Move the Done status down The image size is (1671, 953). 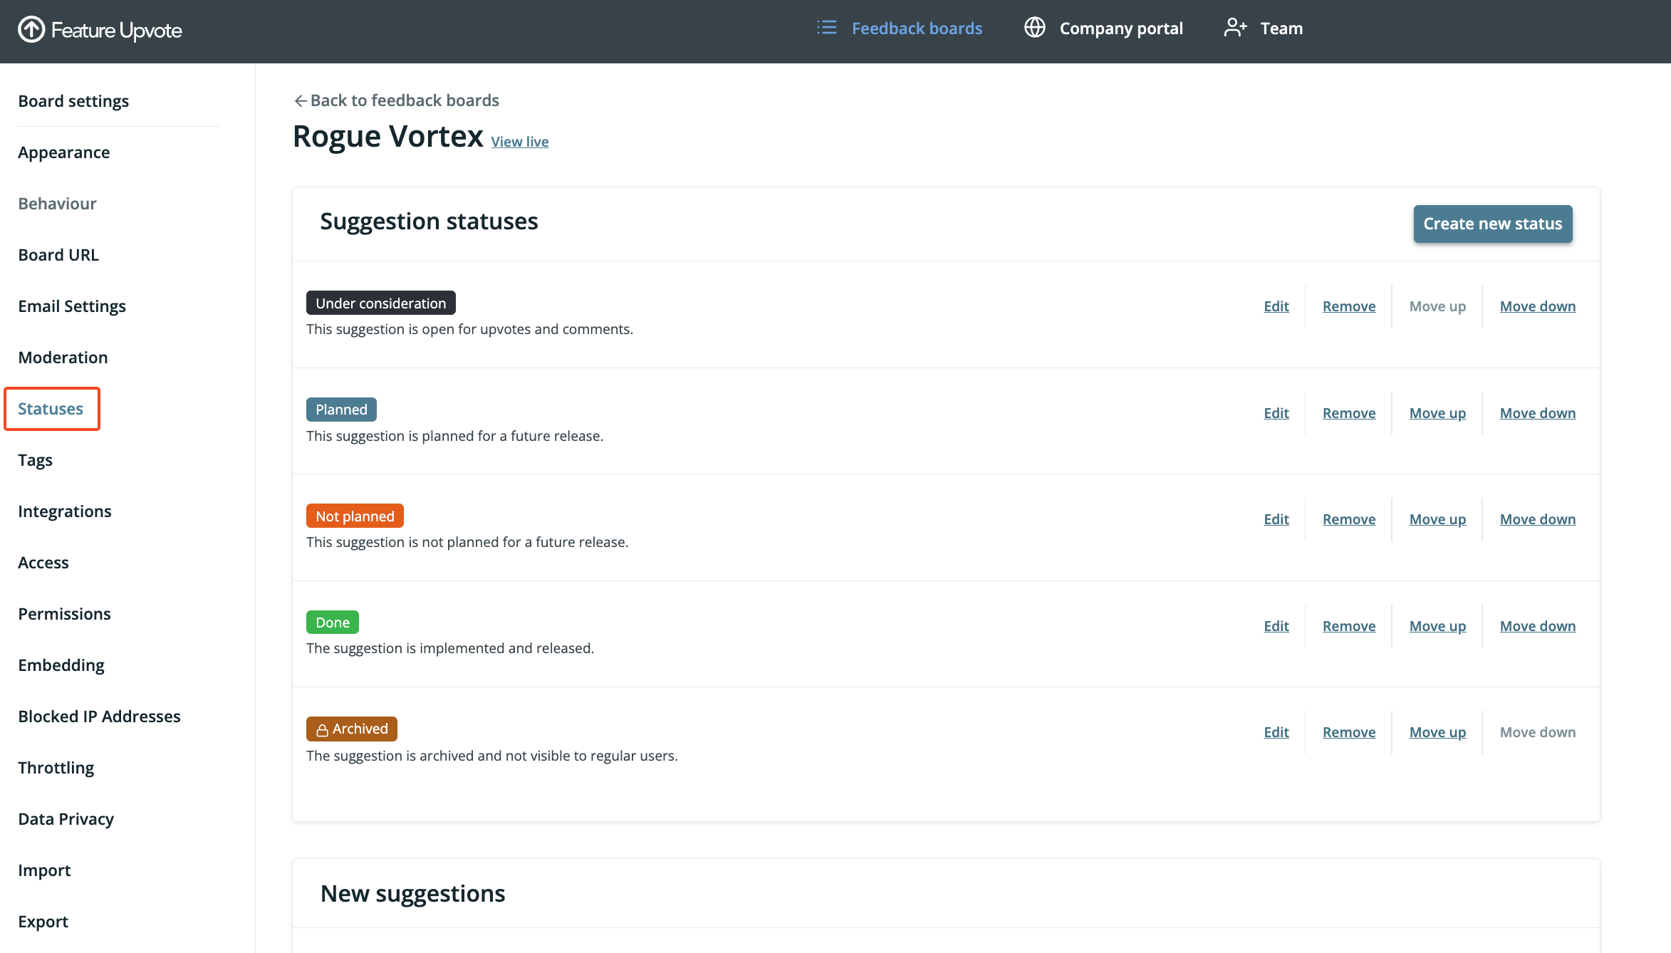[x=1537, y=626]
